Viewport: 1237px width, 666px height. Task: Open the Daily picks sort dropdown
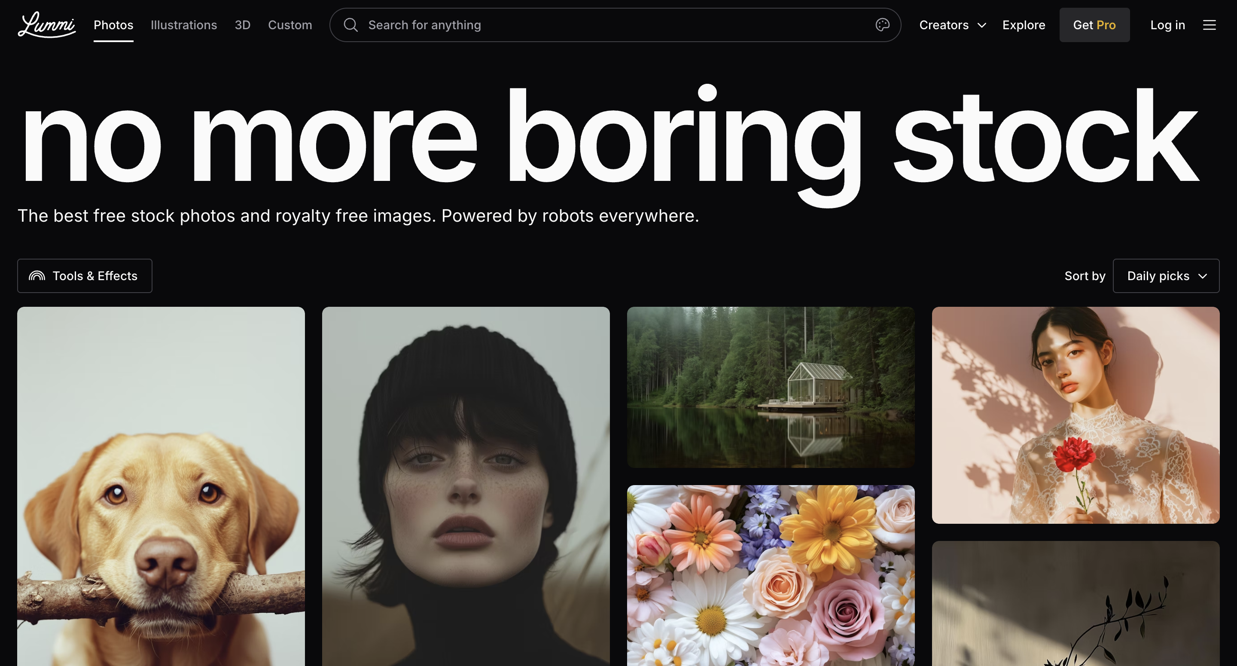pos(1165,276)
